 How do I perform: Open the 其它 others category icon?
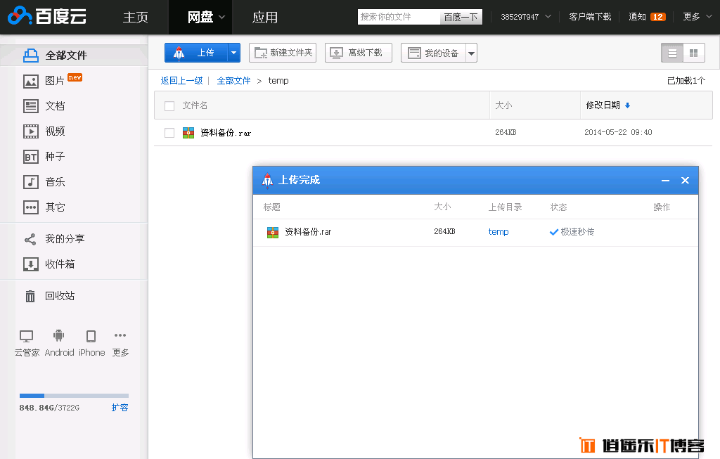coord(31,207)
